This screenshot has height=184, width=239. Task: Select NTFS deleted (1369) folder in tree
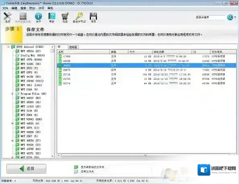coord(30,47)
